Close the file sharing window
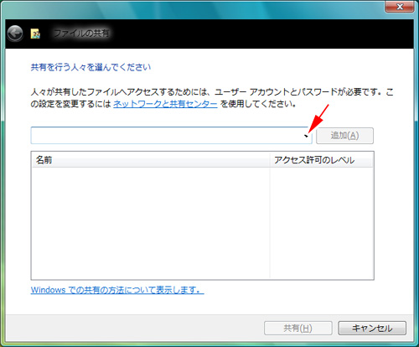This screenshot has height=347, width=419. point(400,7)
